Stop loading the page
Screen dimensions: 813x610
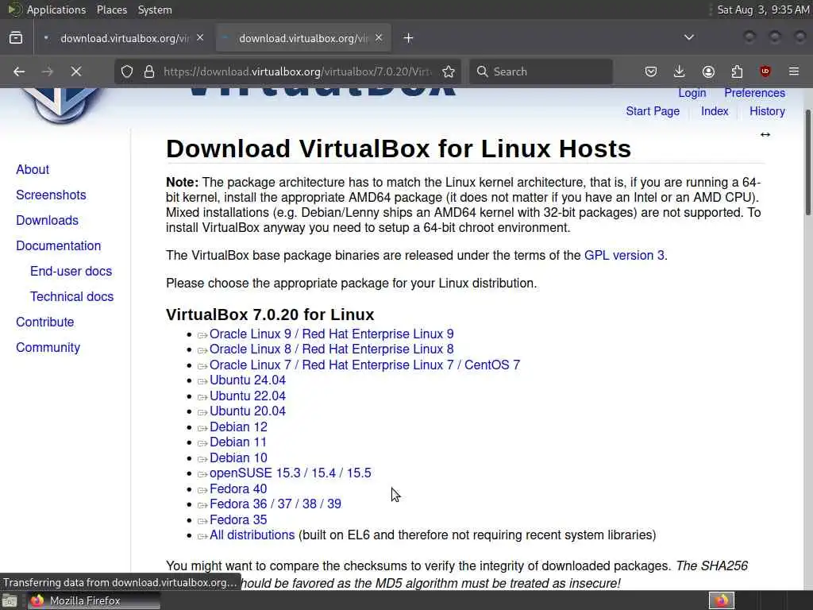(76, 71)
